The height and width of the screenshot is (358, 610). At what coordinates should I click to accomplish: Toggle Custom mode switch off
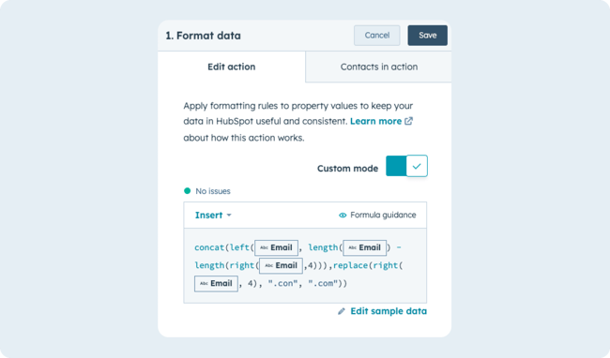click(x=406, y=166)
